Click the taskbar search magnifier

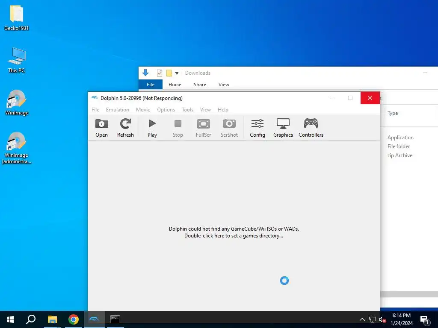point(31,319)
